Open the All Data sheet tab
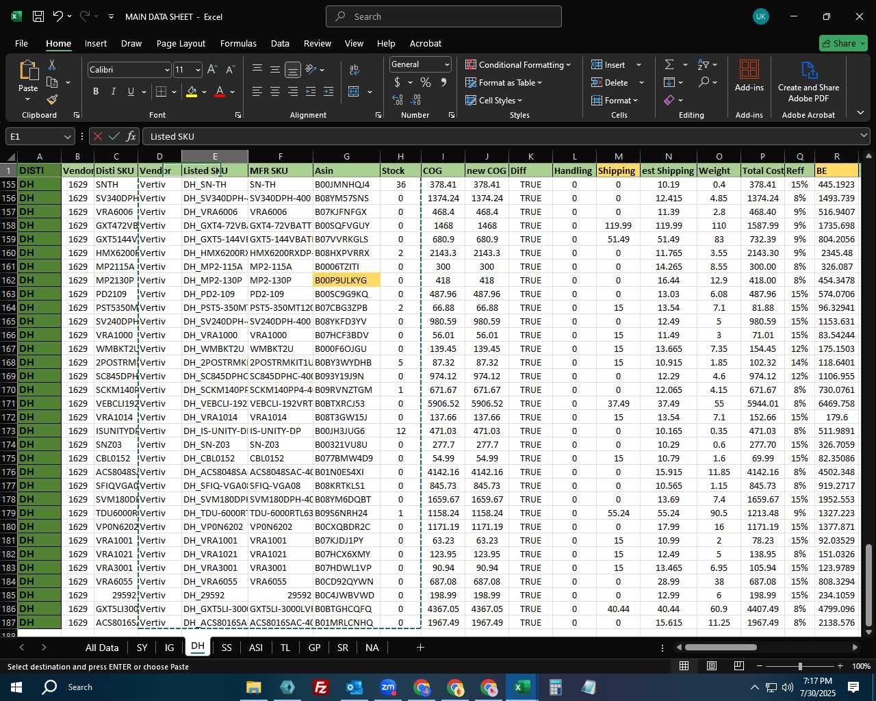876x701 pixels. 102,648
